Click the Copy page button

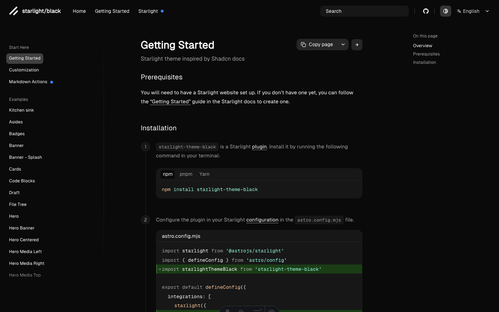317,44
